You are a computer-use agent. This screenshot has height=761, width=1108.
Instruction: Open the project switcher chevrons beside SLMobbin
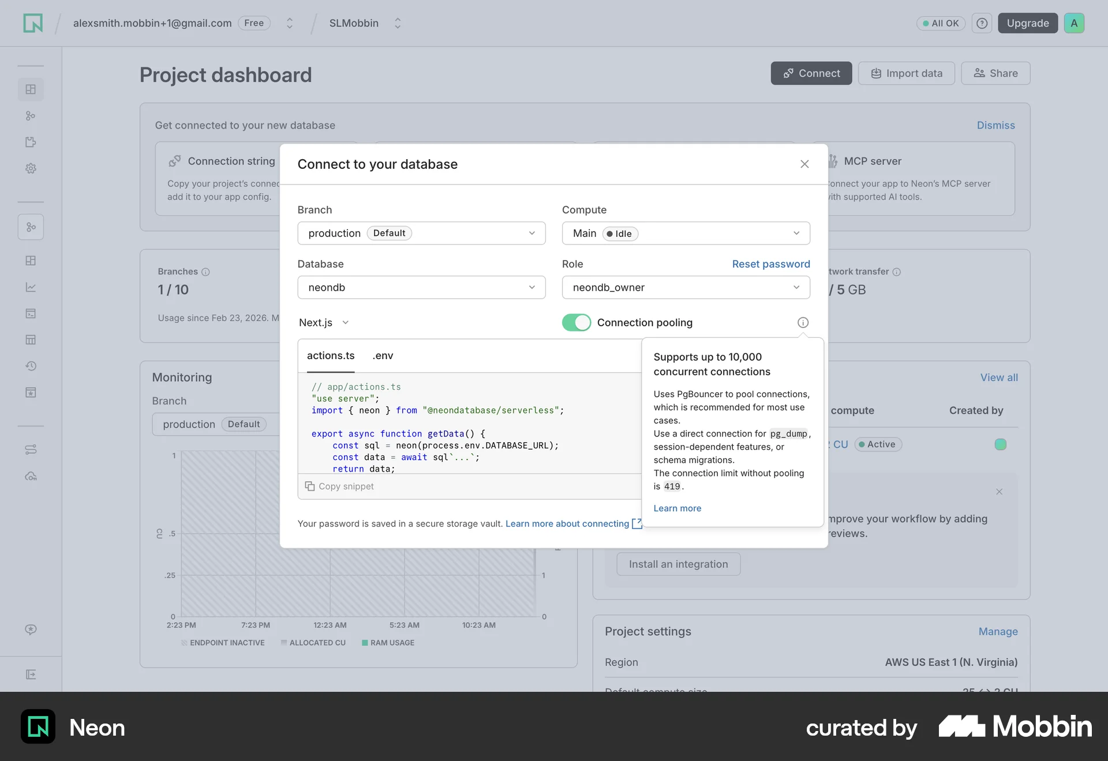click(398, 23)
